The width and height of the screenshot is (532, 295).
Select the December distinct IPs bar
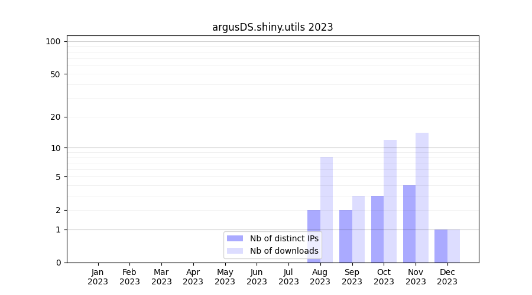pos(441,246)
